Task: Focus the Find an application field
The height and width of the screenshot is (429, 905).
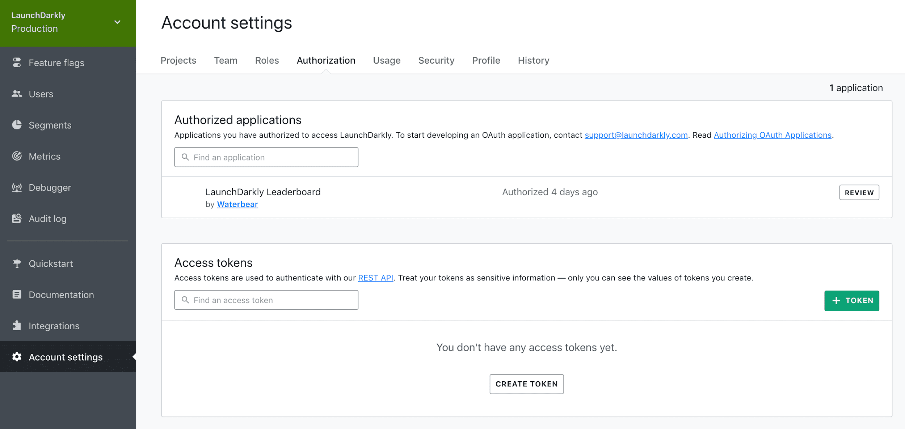Action: tap(266, 157)
